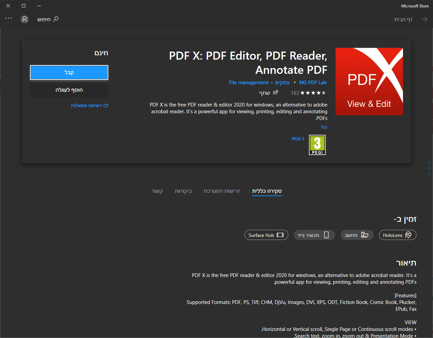
Task: Minimize the Microsoft Store window
Action: coord(39,6)
